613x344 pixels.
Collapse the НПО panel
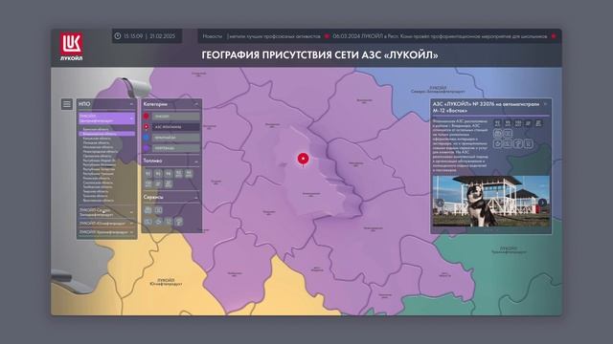tap(131, 104)
